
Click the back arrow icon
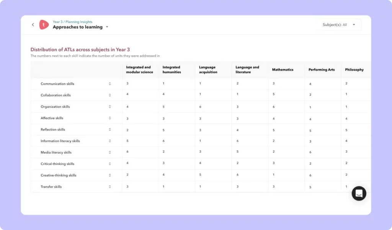[33, 25]
